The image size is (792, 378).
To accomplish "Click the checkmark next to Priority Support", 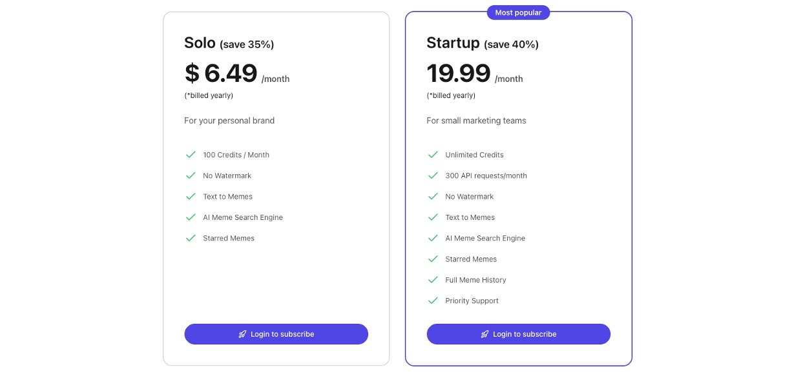I will (433, 301).
